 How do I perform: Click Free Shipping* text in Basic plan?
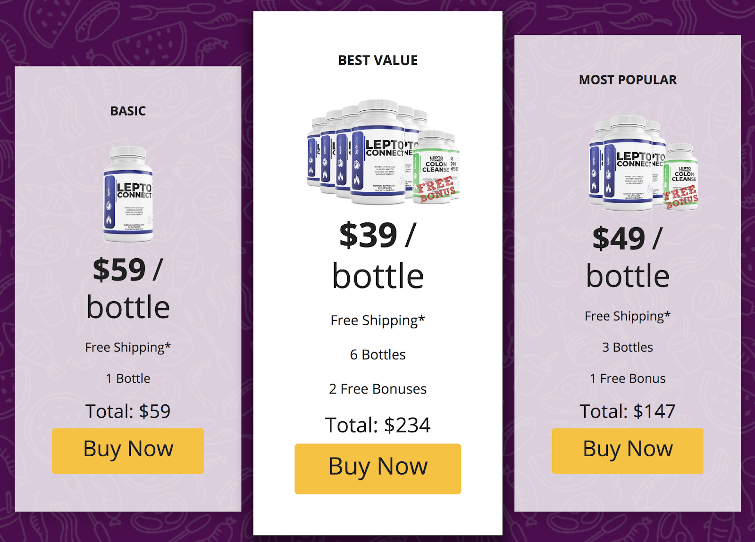point(128,347)
